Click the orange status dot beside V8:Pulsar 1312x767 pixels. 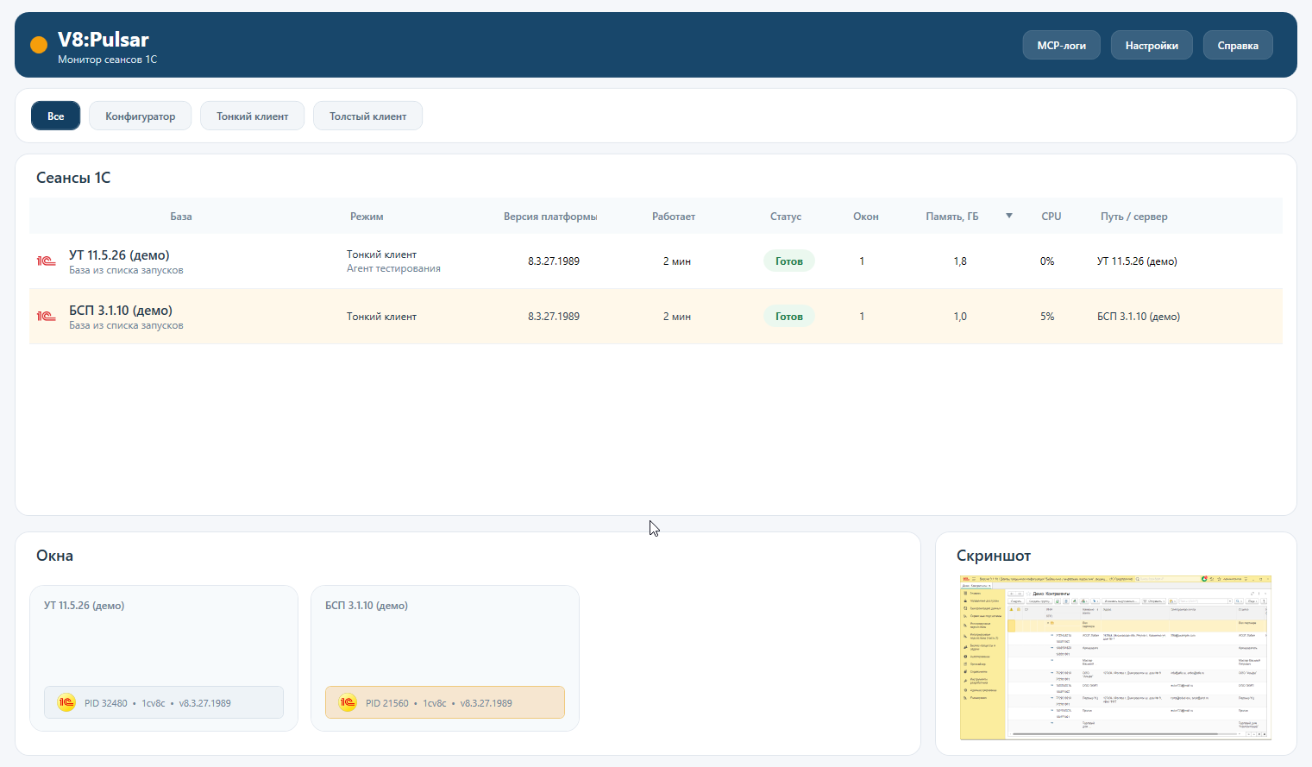[38, 45]
